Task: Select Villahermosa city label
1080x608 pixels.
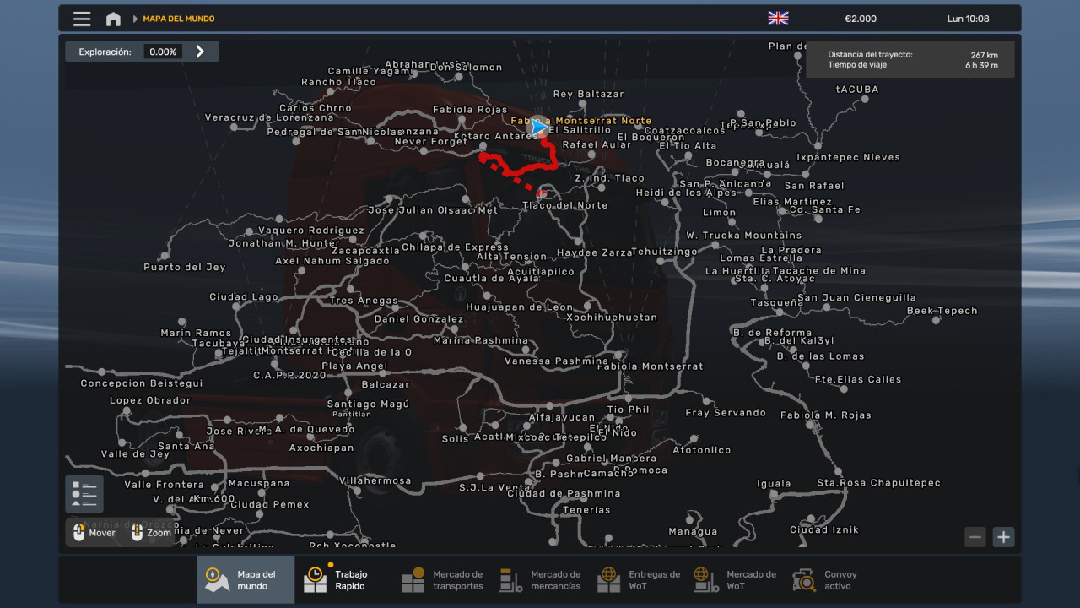Action: click(x=375, y=480)
